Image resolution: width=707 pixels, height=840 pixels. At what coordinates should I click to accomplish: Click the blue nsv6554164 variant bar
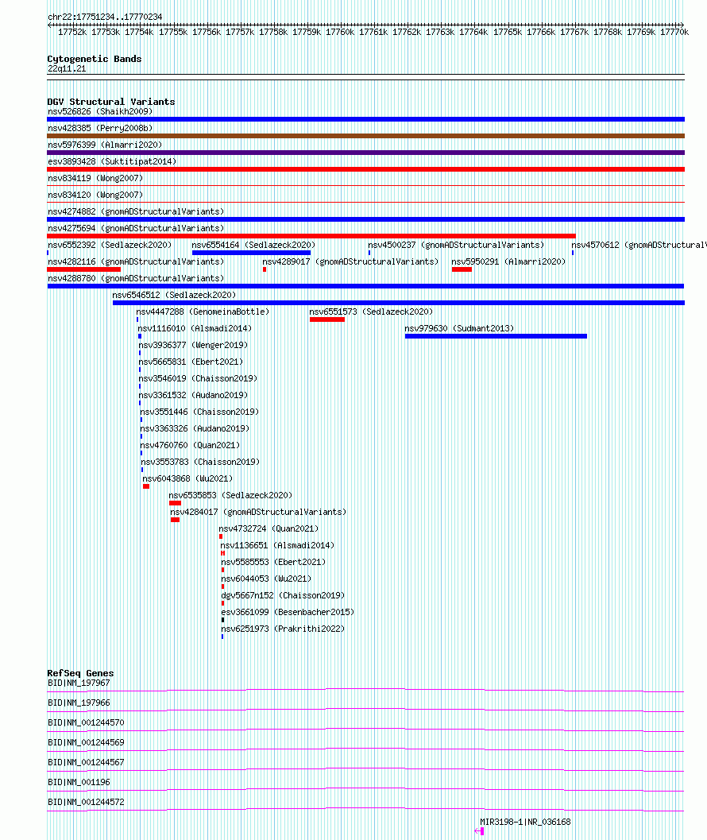[x=251, y=253]
